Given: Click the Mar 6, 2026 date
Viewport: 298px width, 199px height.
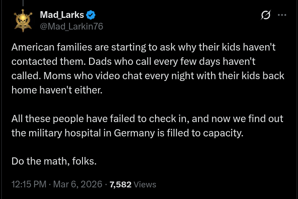Looking at the screenshot, I should 78,184.
